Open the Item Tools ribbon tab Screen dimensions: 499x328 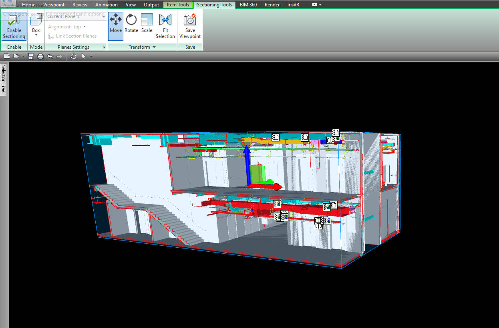(178, 5)
